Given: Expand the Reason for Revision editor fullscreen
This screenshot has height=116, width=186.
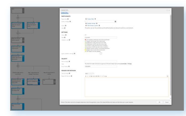Looking at the screenshot, I should (x=167, y=76).
